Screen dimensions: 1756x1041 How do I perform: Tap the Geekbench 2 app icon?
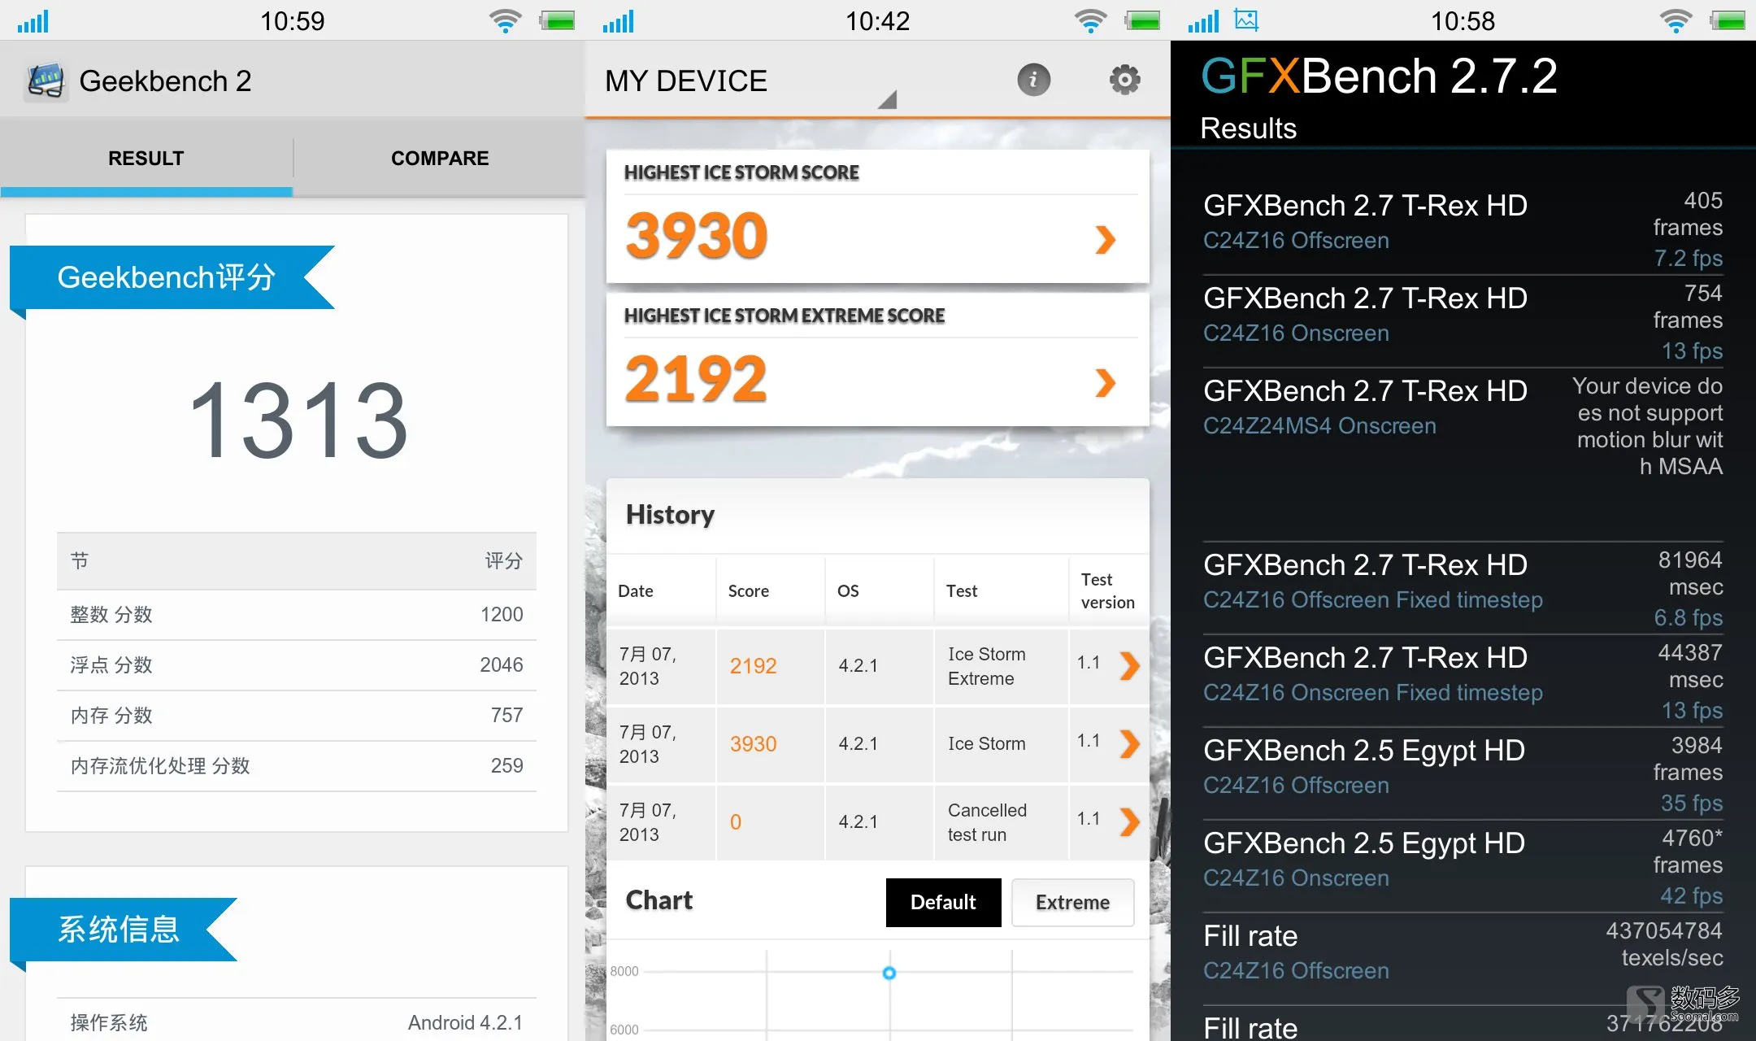pyautogui.click(x=46, y=81)
